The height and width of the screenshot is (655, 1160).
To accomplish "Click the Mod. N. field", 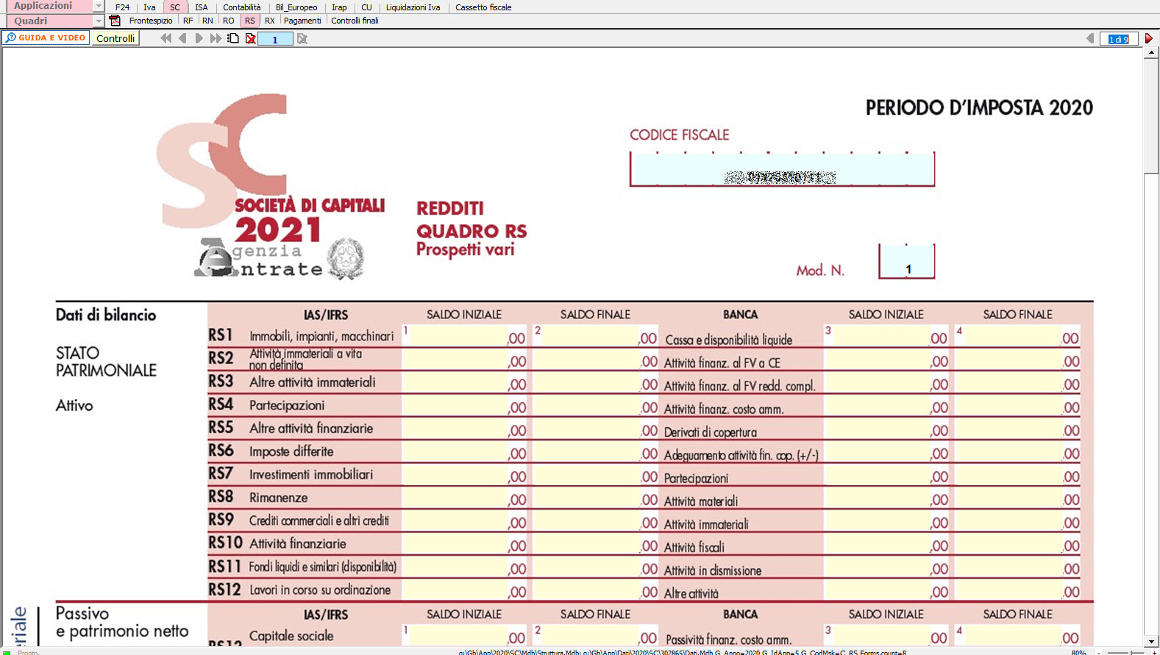I will click(x=907, y=262).
